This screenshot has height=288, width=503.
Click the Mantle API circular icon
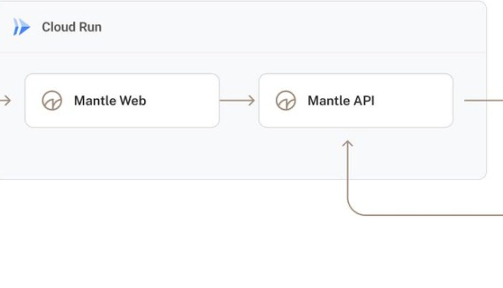[x=286, y=100]
